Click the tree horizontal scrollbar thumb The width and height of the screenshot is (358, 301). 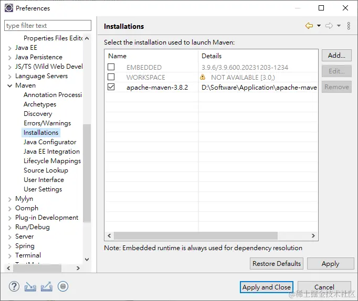pos(37,268)
